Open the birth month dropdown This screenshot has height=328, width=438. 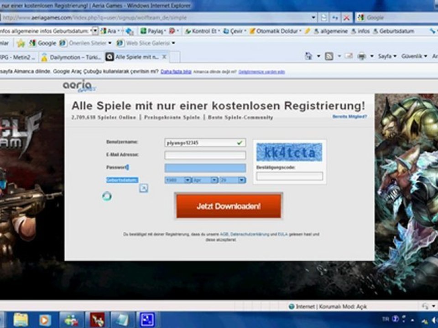(x=205, y=180)
